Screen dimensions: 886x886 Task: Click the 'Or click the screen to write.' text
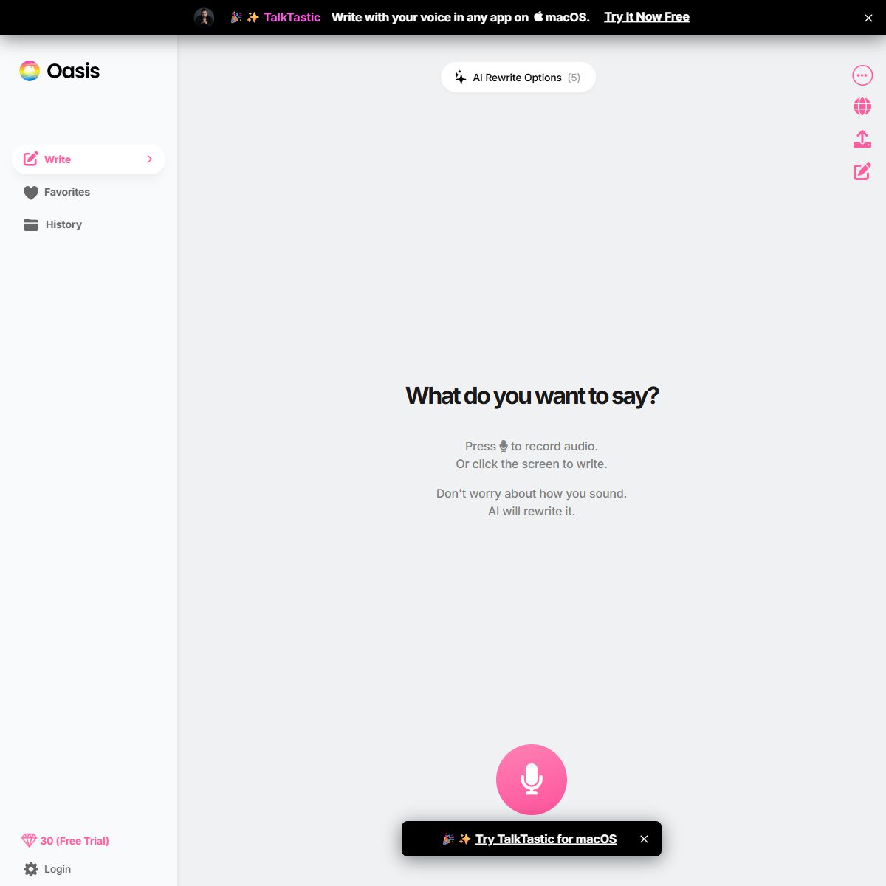(532, 464)
